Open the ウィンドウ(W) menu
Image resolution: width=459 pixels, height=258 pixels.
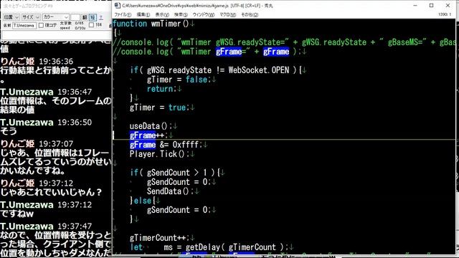click(204, 14)
